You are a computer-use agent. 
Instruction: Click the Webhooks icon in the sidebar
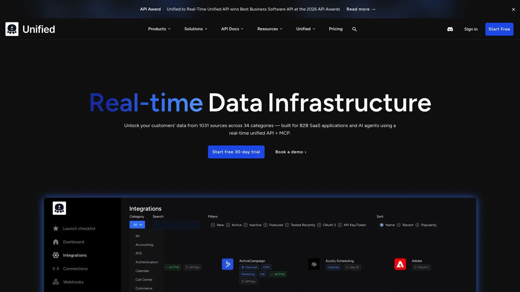(56, 282)
